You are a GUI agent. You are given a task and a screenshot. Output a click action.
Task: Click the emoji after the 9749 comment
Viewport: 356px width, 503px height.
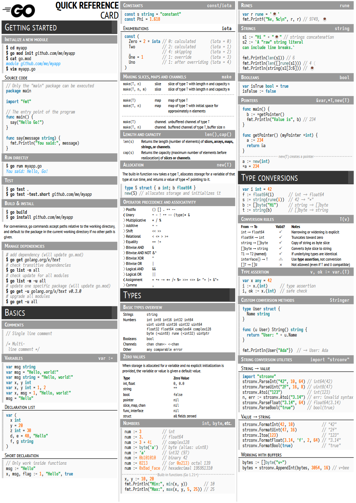324,19
